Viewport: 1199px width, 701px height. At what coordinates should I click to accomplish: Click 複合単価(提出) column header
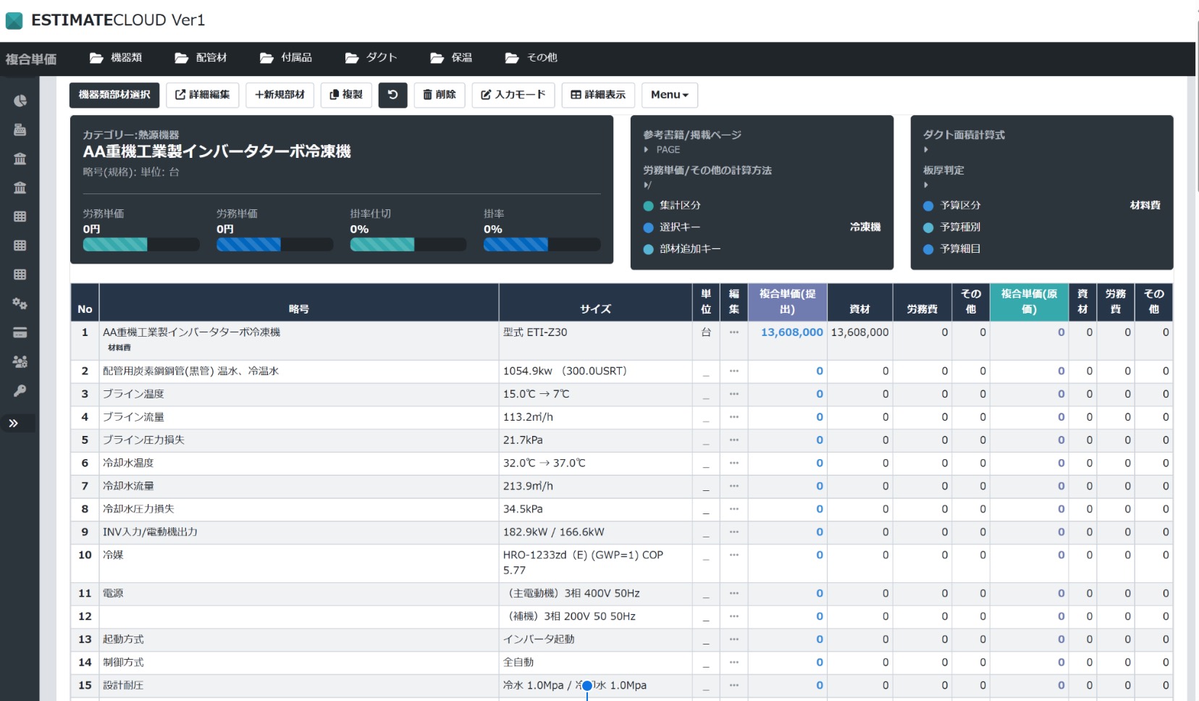(x=788, y=301)
